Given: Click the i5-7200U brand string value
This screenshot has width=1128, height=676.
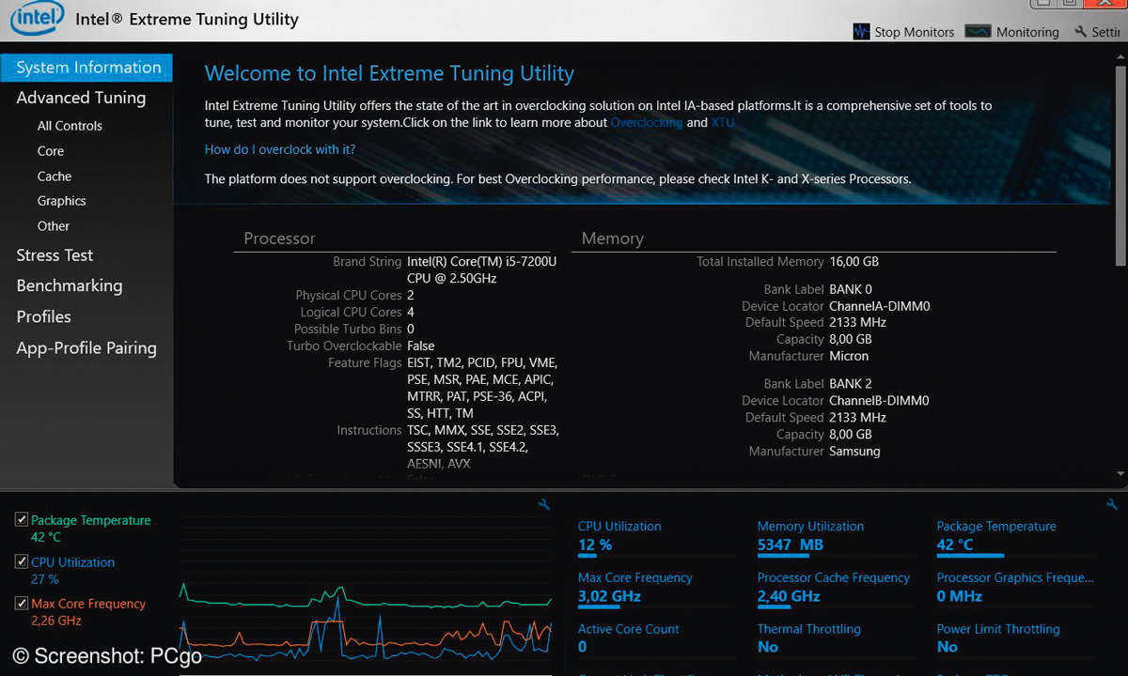Looking at the screenshot, I should pos(481,270).
